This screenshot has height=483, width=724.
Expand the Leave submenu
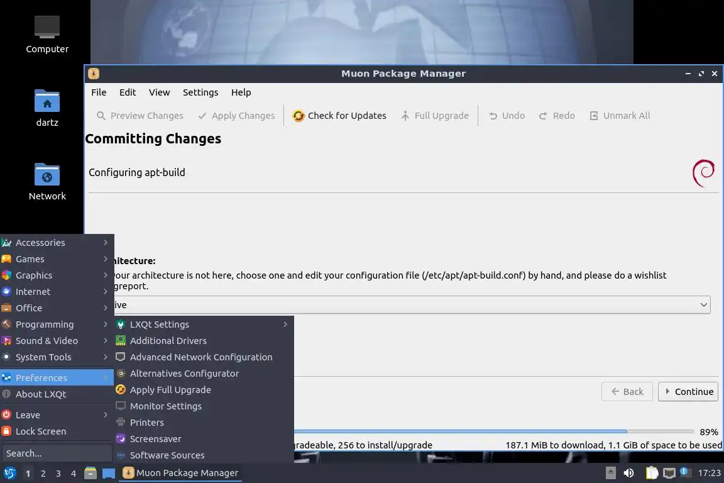tap(57, 415)
